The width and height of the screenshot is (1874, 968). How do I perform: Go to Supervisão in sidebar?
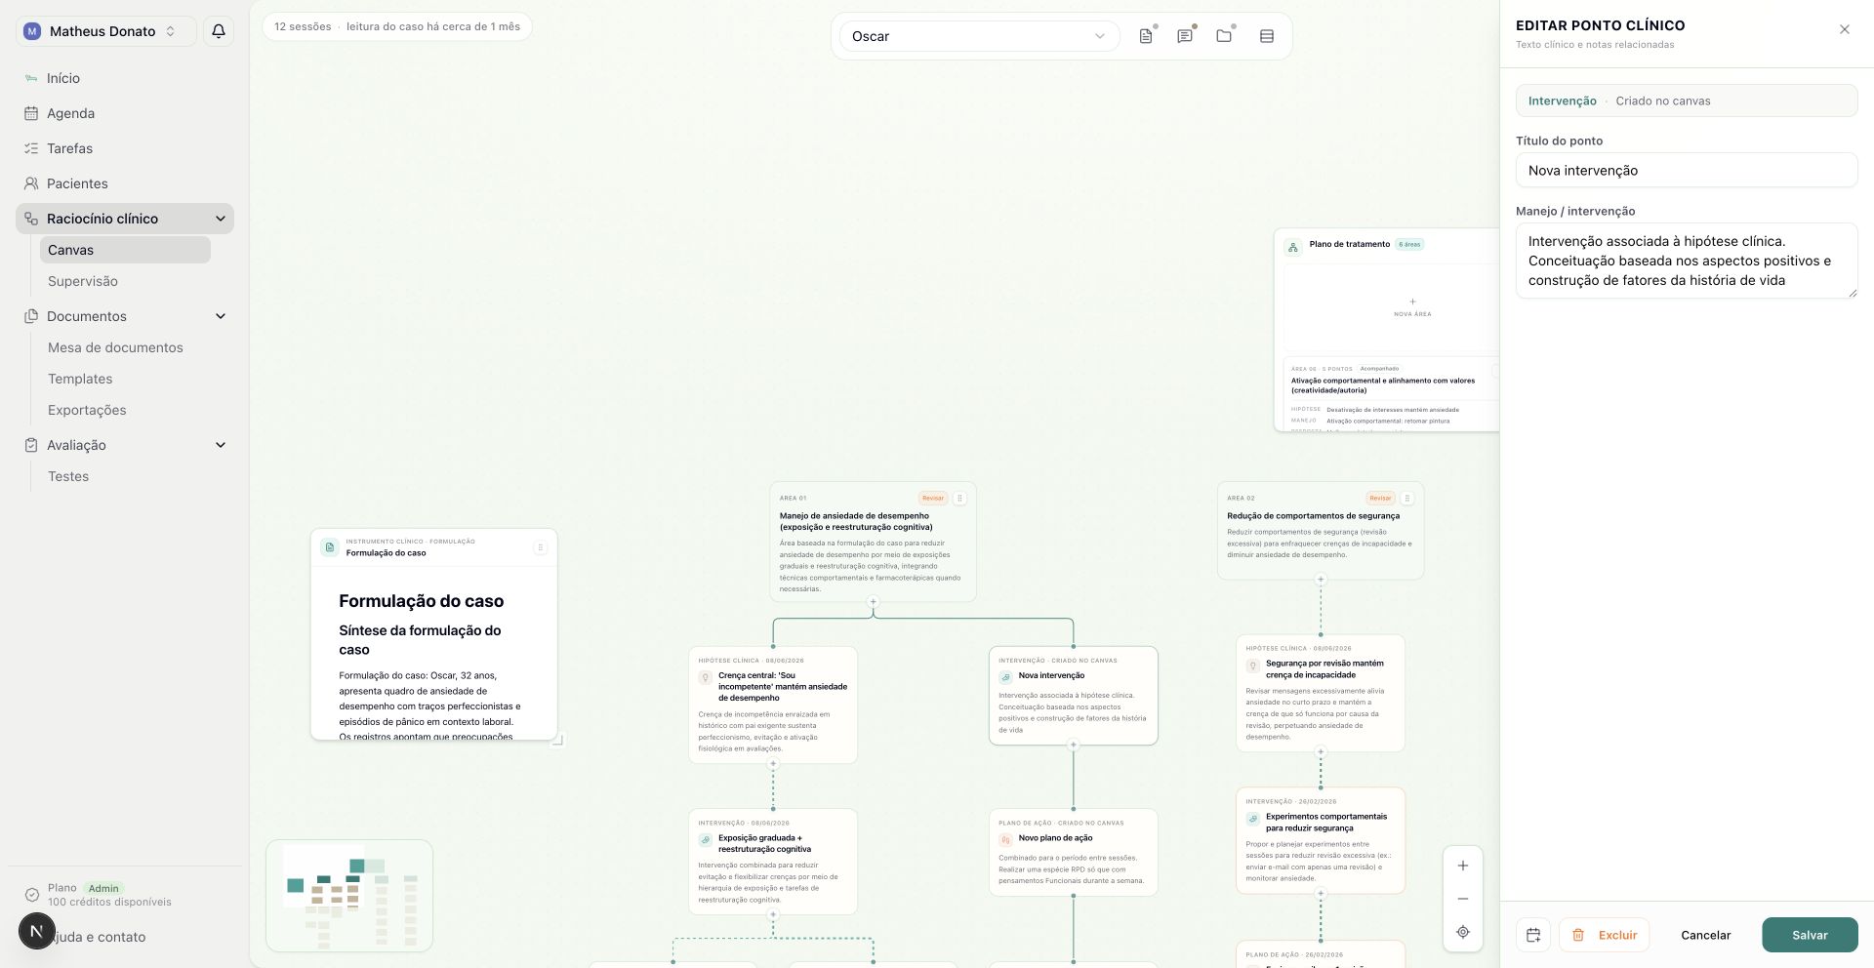(x=83, y=281)
